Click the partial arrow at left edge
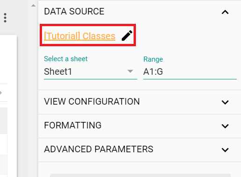 click(1, 93)
